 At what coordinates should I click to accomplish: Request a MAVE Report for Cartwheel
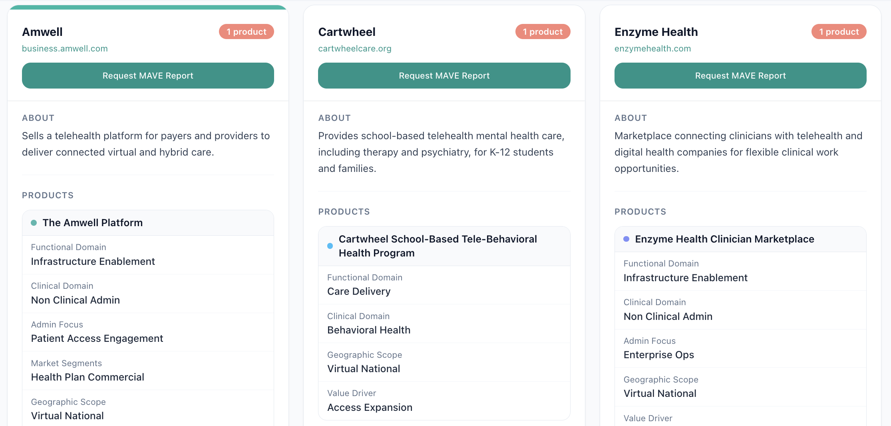[x=444, y=75]
